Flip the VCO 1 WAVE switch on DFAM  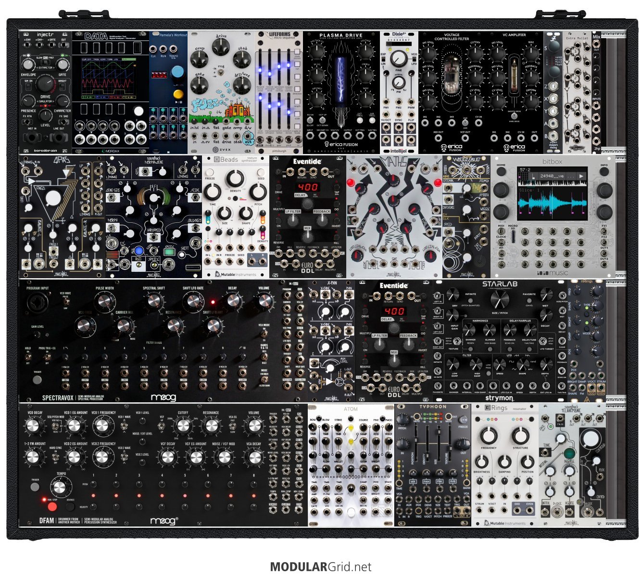tap(125, 425)
